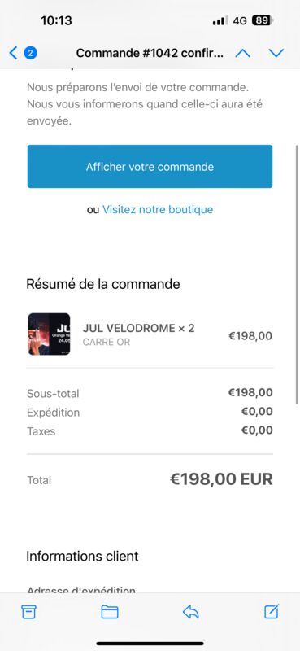Image resolution: width=300 pixels, height=651 pixels.
Task: Open the Visitez notre boutique link
Action: click(x=158, y=209)
